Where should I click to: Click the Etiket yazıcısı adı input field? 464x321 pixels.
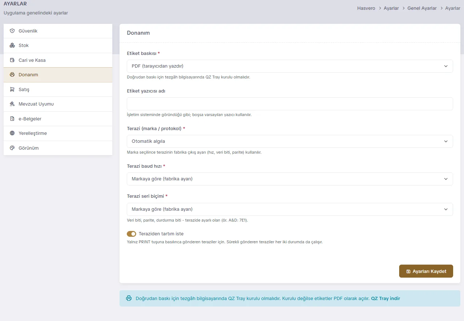click(290, 104)
